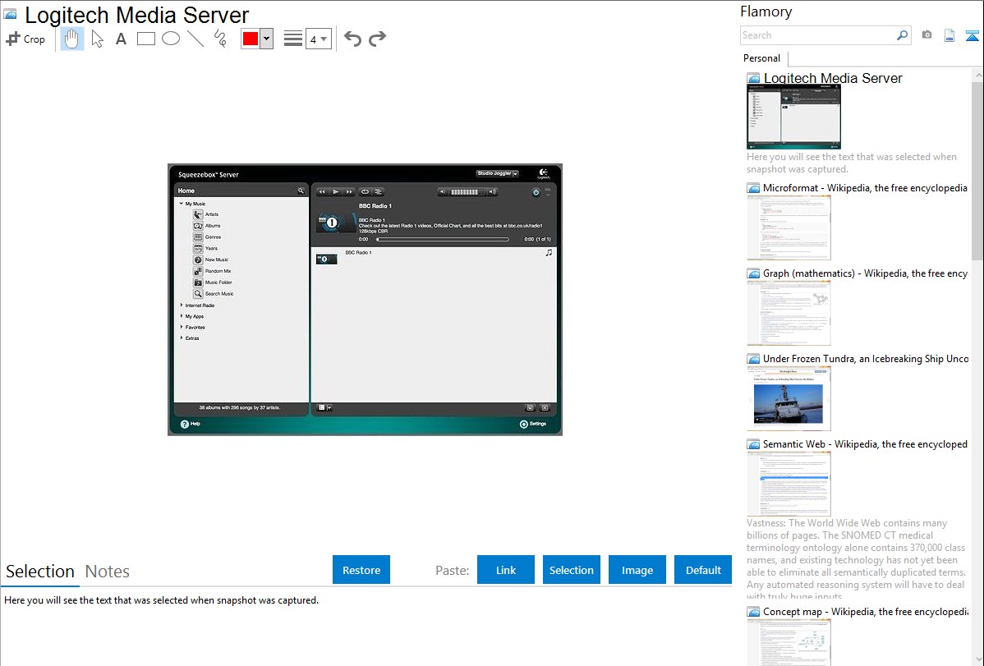Image resolution: width=984 pixels, height=666 pixels.
Task: Open Albums under My Music
Action: tap(207, 225)
